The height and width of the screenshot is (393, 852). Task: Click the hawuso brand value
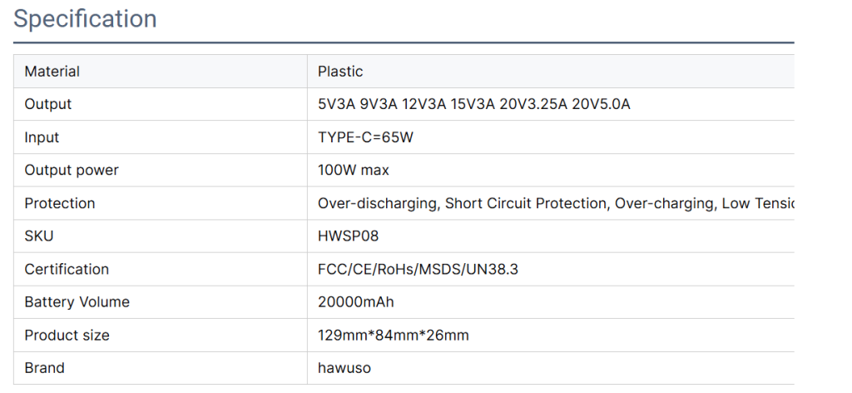344,368
